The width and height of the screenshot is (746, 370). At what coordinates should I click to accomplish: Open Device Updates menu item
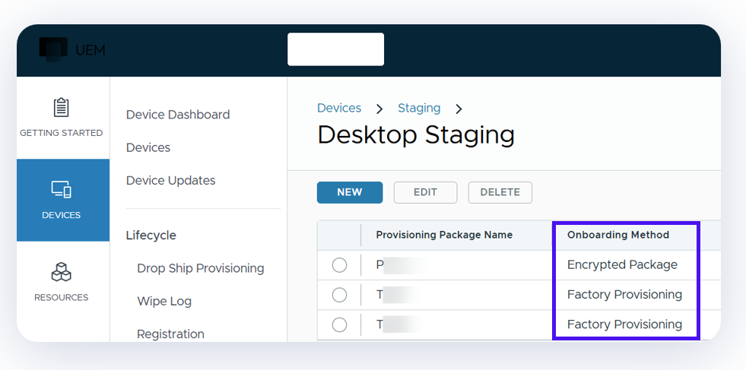(x=170, y=181)
